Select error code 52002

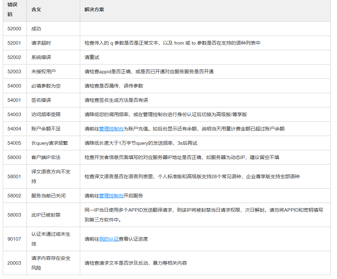click(x=14, y=57)
